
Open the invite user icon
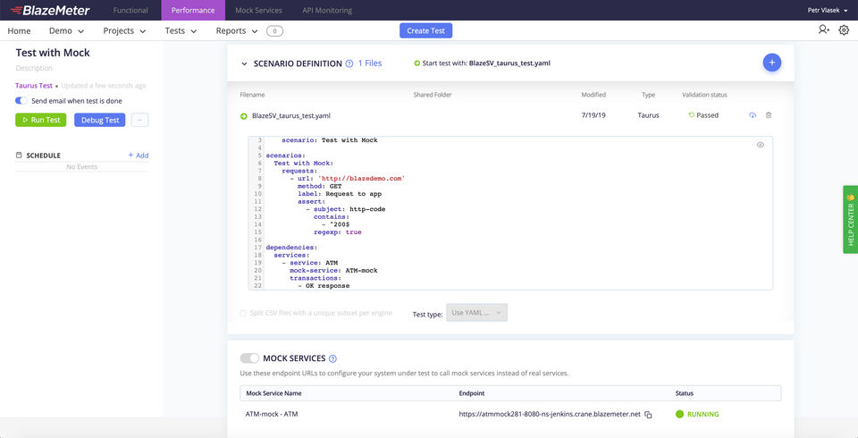click(823, 30)
